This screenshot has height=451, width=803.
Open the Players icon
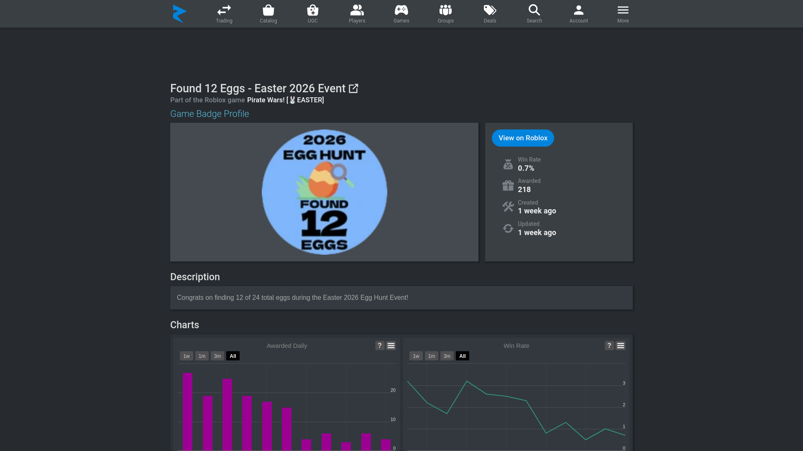click(357, 10)
